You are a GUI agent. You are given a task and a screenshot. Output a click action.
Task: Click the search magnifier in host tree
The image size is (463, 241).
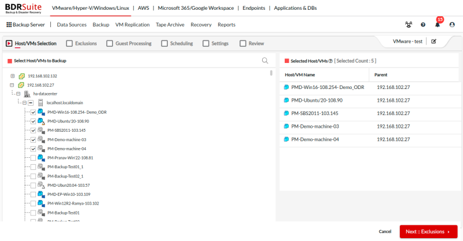tap(265, 61)
